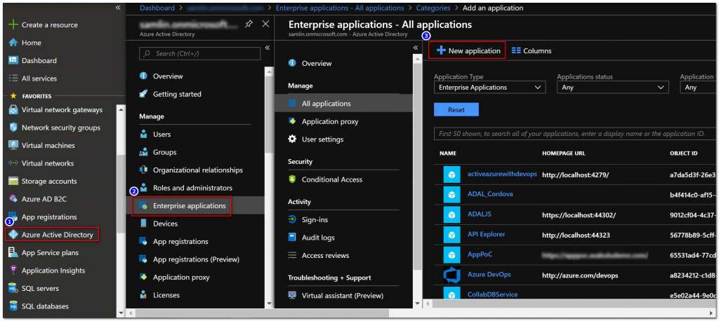
Task: Click the Virtual network gateways icon
Action: point(13,110)
